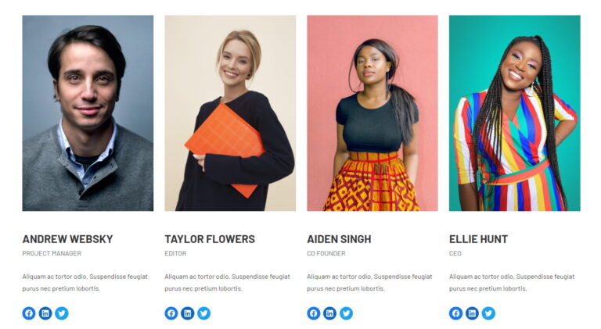Open Andrew Websky's Twitter icon
Image resolution: width=601 pixels, height=329 pixels.
tap(62, 313)
